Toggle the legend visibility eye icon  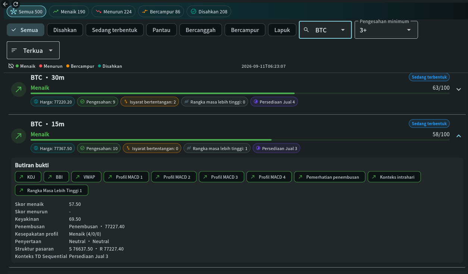pyautogui.click(x=11, y=66)
